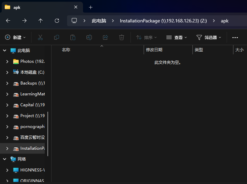The image size is (247, 184).
Task: Expand the LearningMat network drive node
Action: pyautogui.click(x=7, y=94)
